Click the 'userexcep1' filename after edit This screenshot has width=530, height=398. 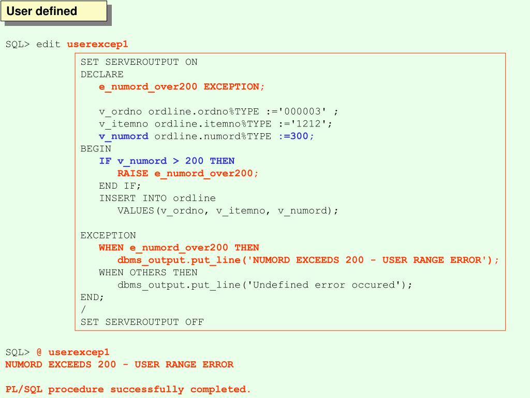click(x=98, y=45)
